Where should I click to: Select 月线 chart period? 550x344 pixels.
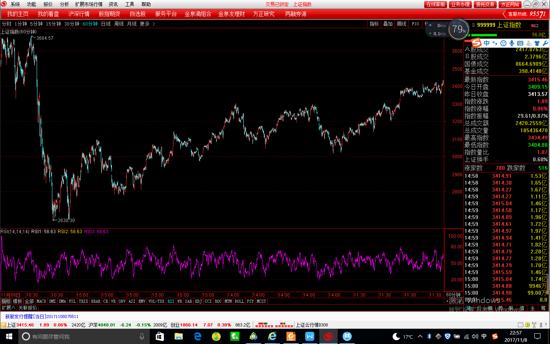point(132,24)
